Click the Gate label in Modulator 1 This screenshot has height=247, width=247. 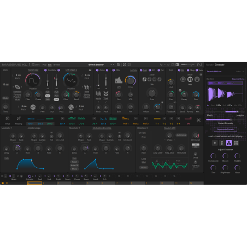pyautogui.click(x=7, y=158)
